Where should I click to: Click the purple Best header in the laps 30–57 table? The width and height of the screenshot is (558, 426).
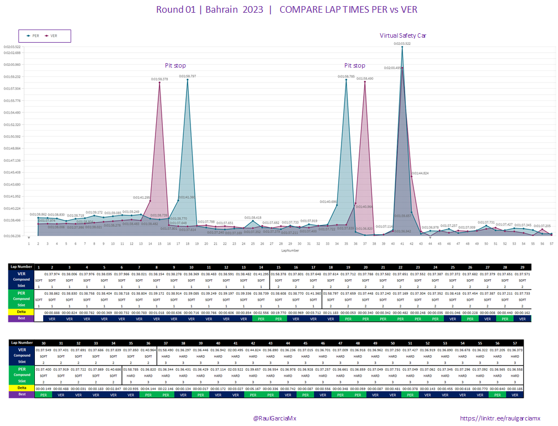(x=22, y=394)
